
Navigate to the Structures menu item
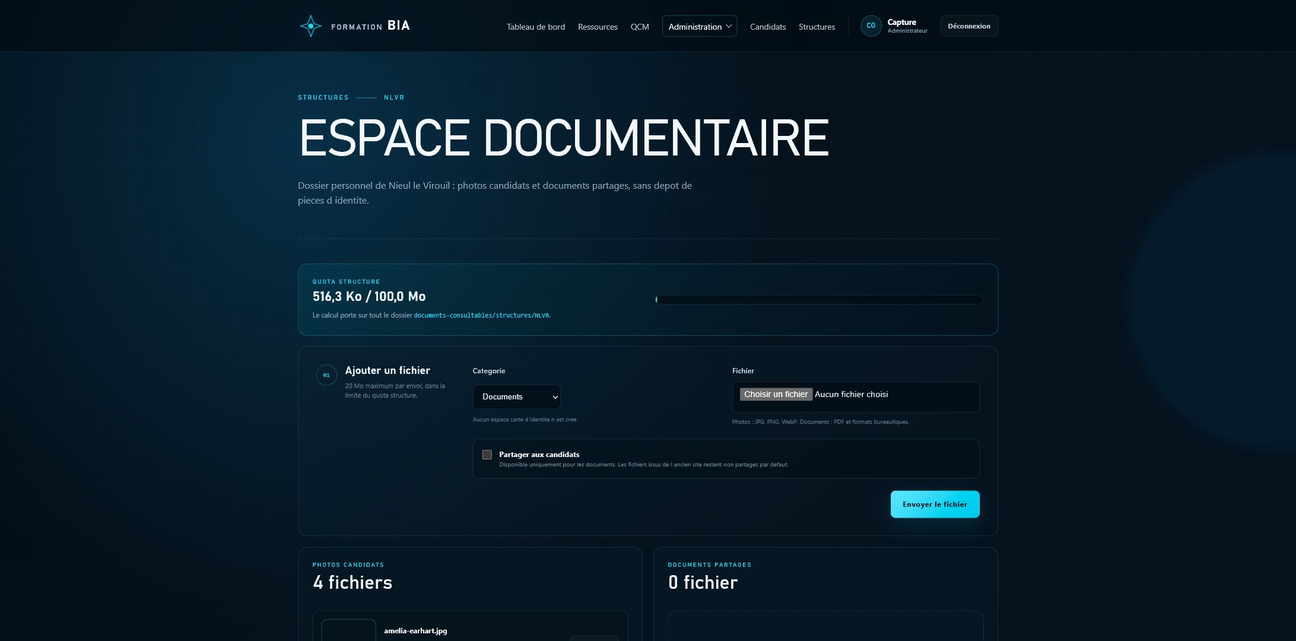pos(817,27)
